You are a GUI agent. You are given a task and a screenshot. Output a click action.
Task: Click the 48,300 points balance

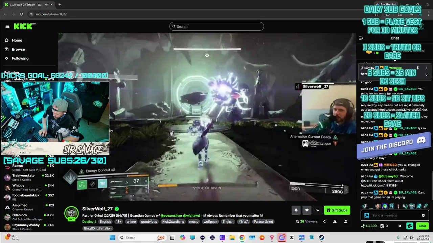click(x=369, y=226)
